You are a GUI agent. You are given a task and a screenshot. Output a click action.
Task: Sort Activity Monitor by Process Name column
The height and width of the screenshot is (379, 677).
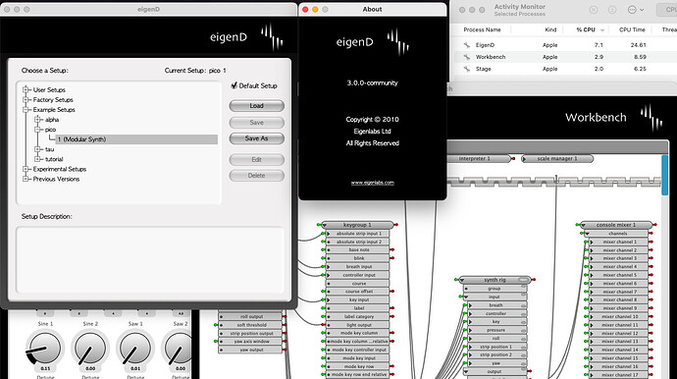coord(482,29)
